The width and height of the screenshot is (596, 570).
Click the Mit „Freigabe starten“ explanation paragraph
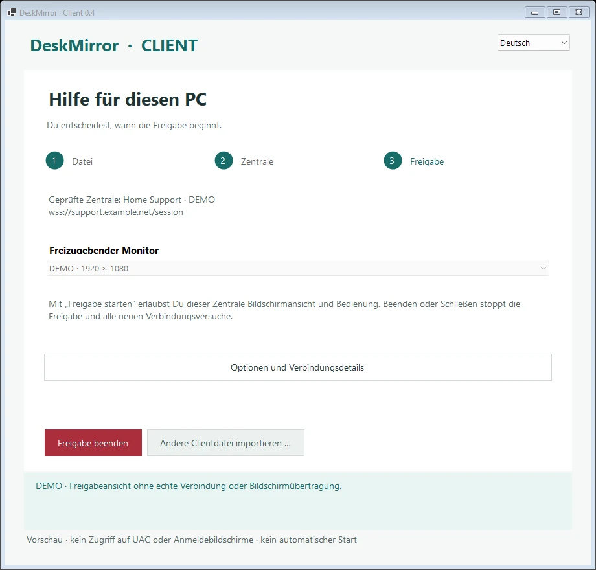(284, 310)
